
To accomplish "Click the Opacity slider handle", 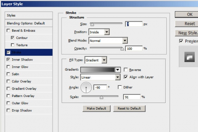I will pyautogui.click(x=122, y=49).
